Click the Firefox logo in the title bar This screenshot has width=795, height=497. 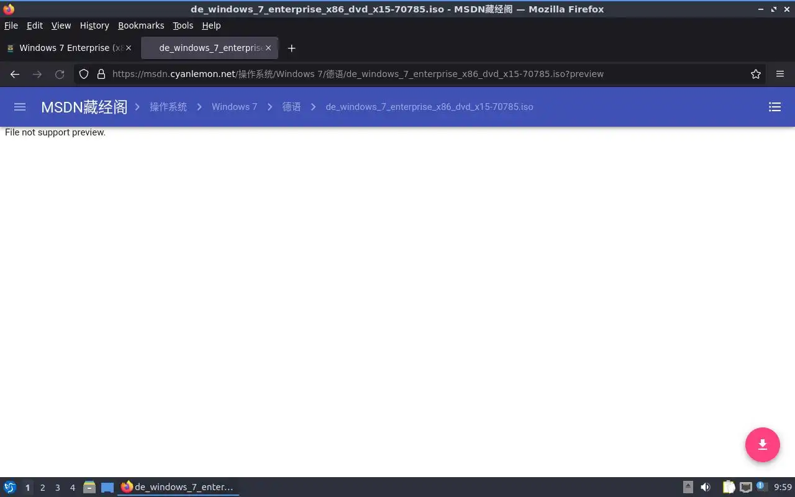coord(9,9)
